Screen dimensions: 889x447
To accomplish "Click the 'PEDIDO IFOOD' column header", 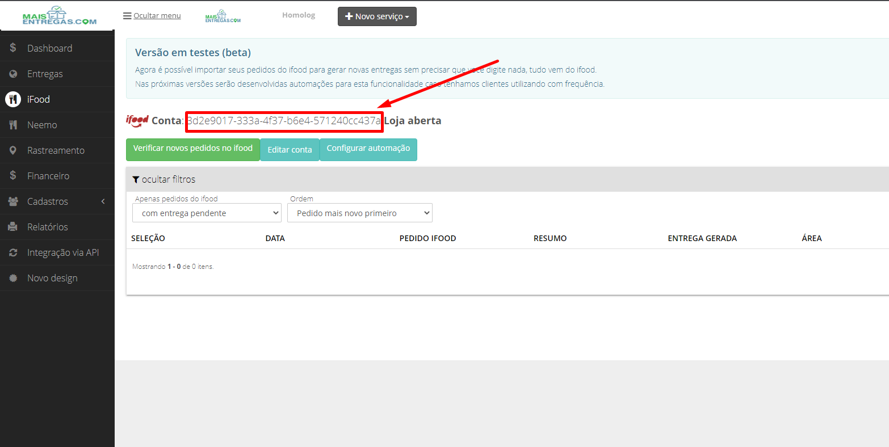I will [x=428, y=238].
